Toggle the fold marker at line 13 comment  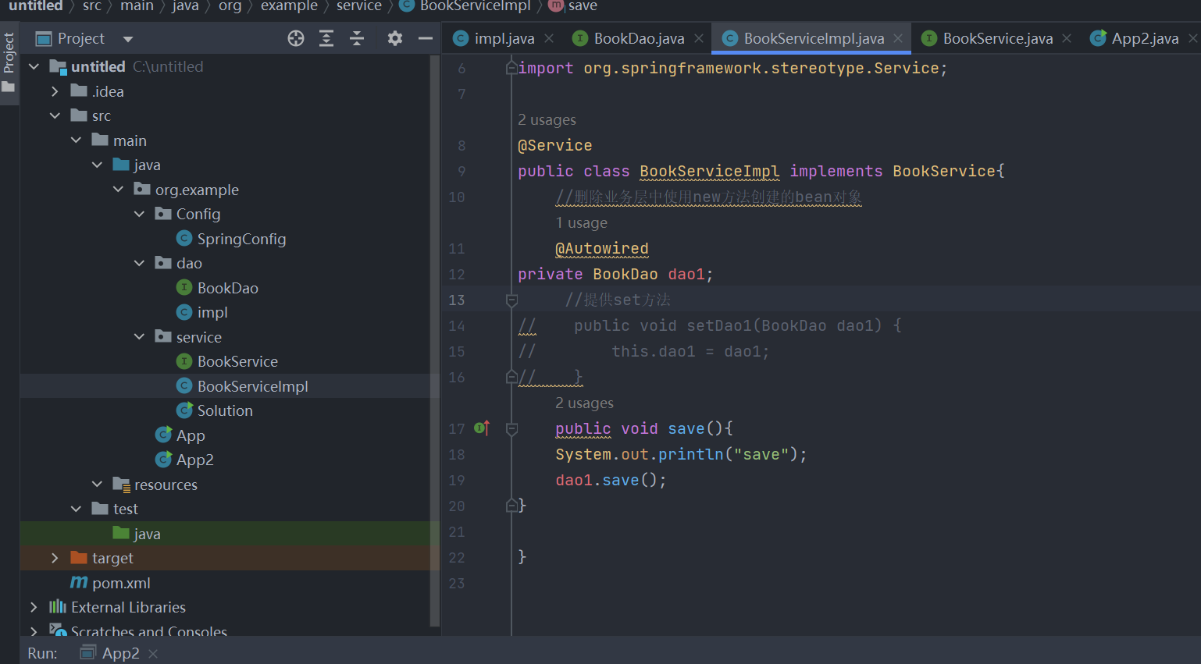pyautogui.click(x=512, y=300)
